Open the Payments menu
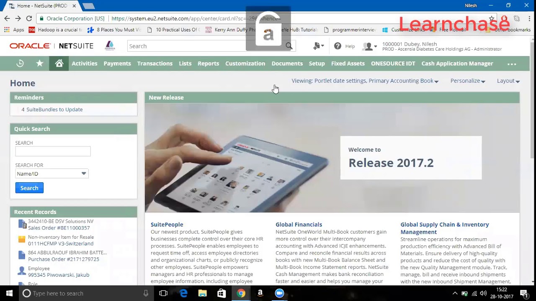The image size is (536, 301). [x=117, y=64]
